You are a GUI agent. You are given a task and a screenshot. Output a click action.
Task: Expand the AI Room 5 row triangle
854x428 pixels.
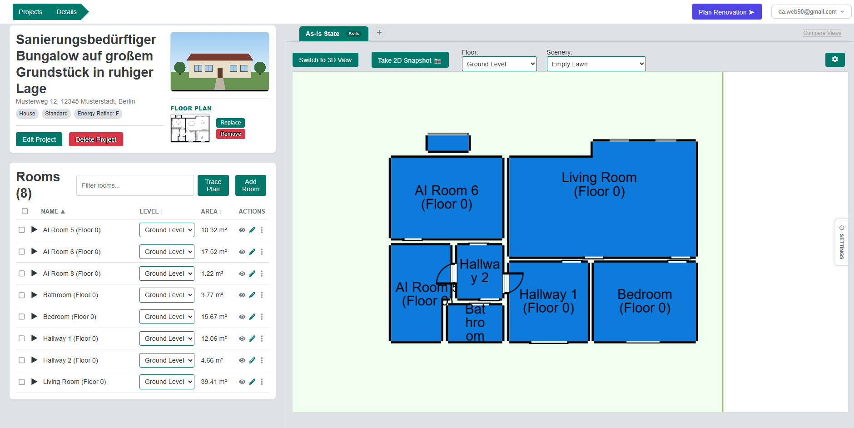click(x=34, y=229)
